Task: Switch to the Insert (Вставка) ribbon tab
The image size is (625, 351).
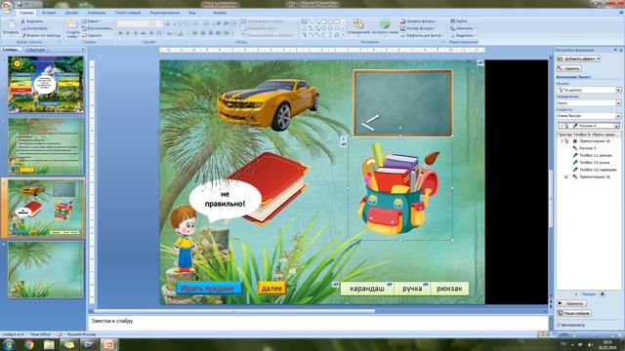Action: (x=49, y=13)
